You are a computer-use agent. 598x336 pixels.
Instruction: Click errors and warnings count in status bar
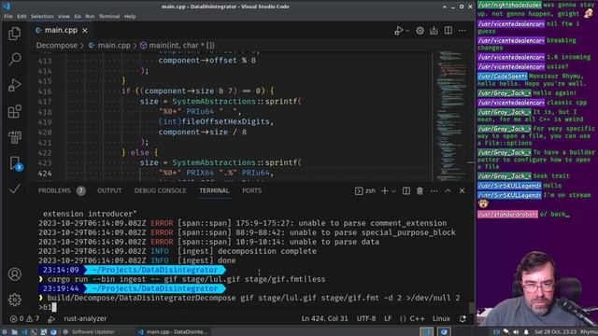tap(24, 318)
